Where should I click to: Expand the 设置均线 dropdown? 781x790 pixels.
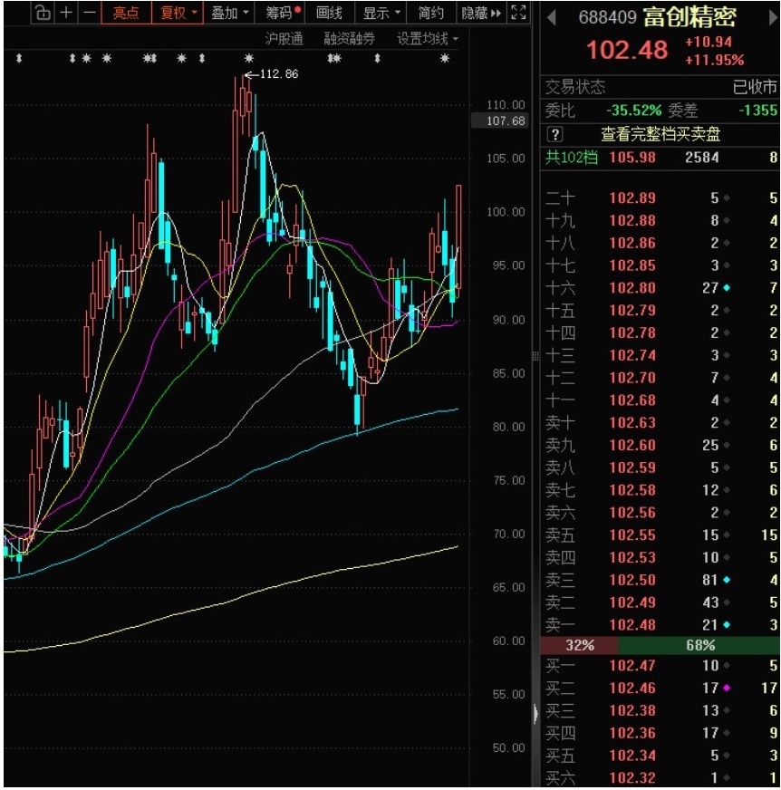click(x=428, y=39)
